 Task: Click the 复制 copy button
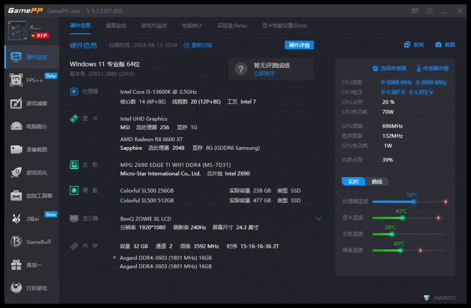coord(414,45)
